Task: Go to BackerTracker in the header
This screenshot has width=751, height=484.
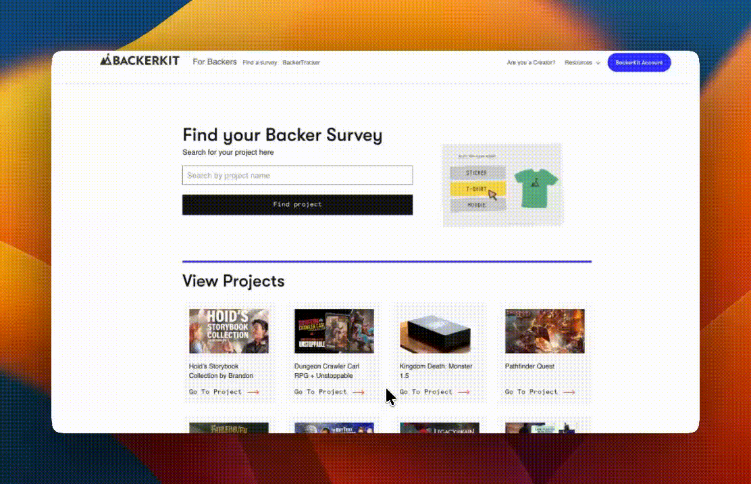Action: click(301, 63)
